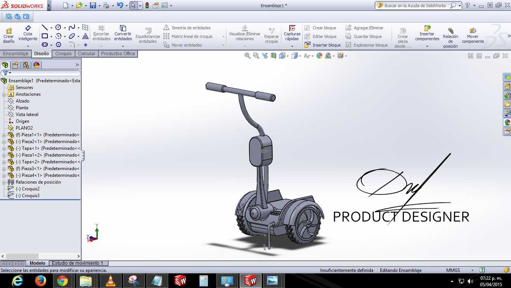This screenshot has width=511, height=288.
Task: Open Google Chrome from the taskbar
Action: [x=62, y=281]
